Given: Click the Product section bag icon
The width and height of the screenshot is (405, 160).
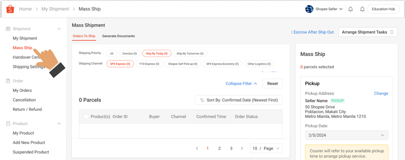Looking at the screenshot, I should coord(8,124).
